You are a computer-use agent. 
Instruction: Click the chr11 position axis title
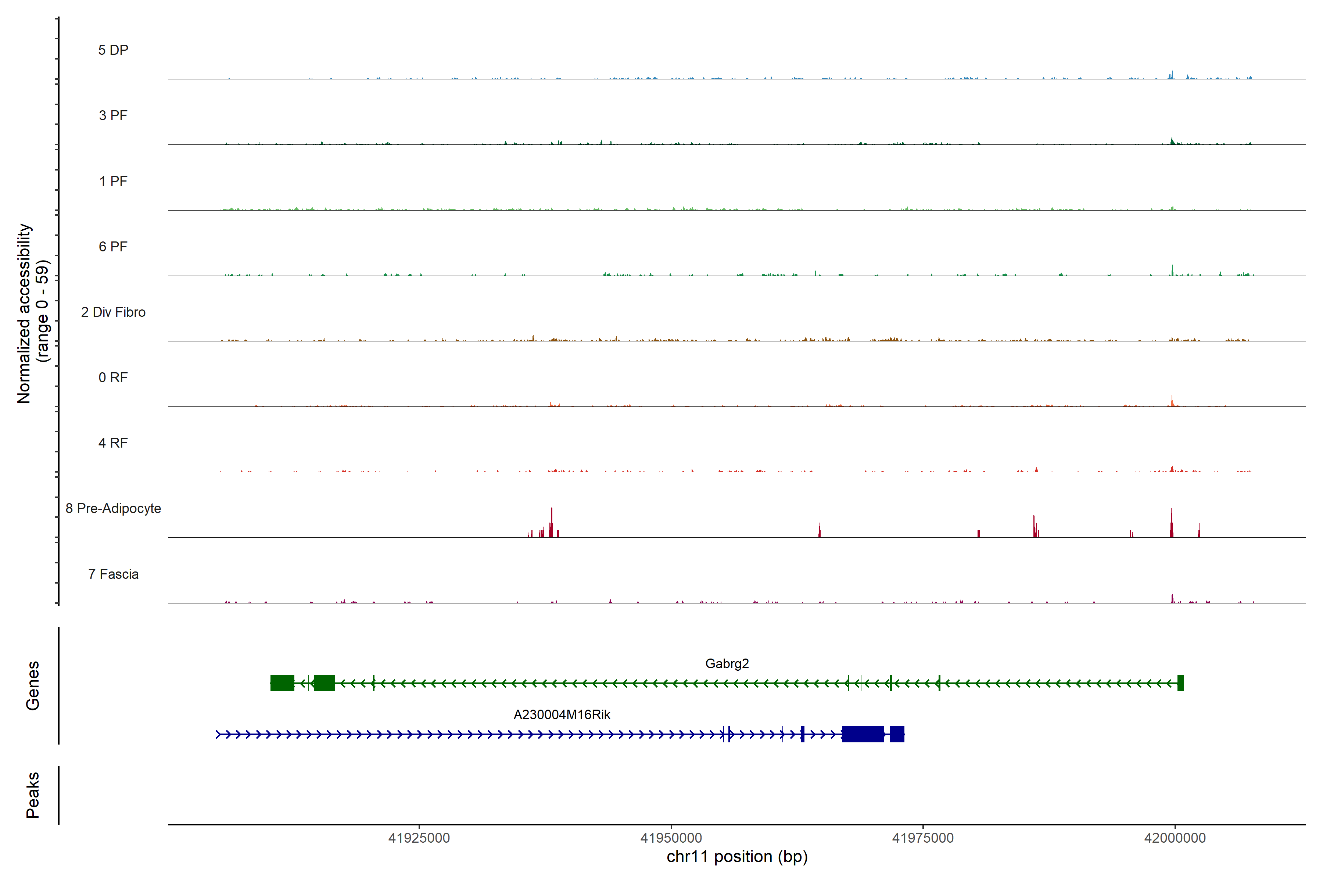(x=737, y=857)
